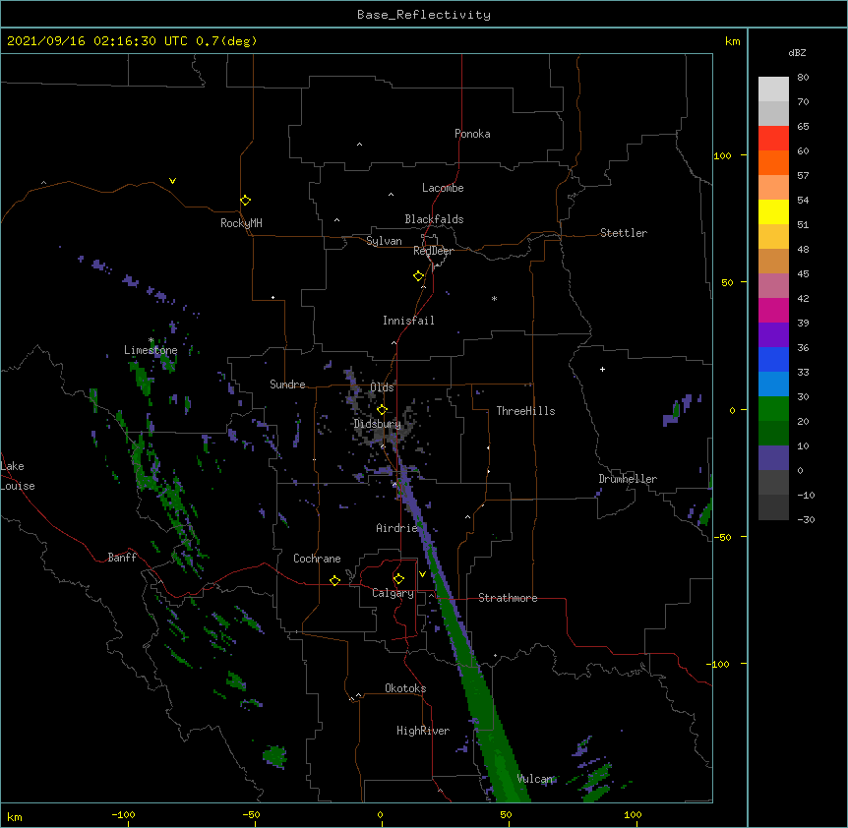The width and height of the screenshot is (848, 828).
Task: Click the -50 tick on the right vertical axis
Action: [722, 537]
